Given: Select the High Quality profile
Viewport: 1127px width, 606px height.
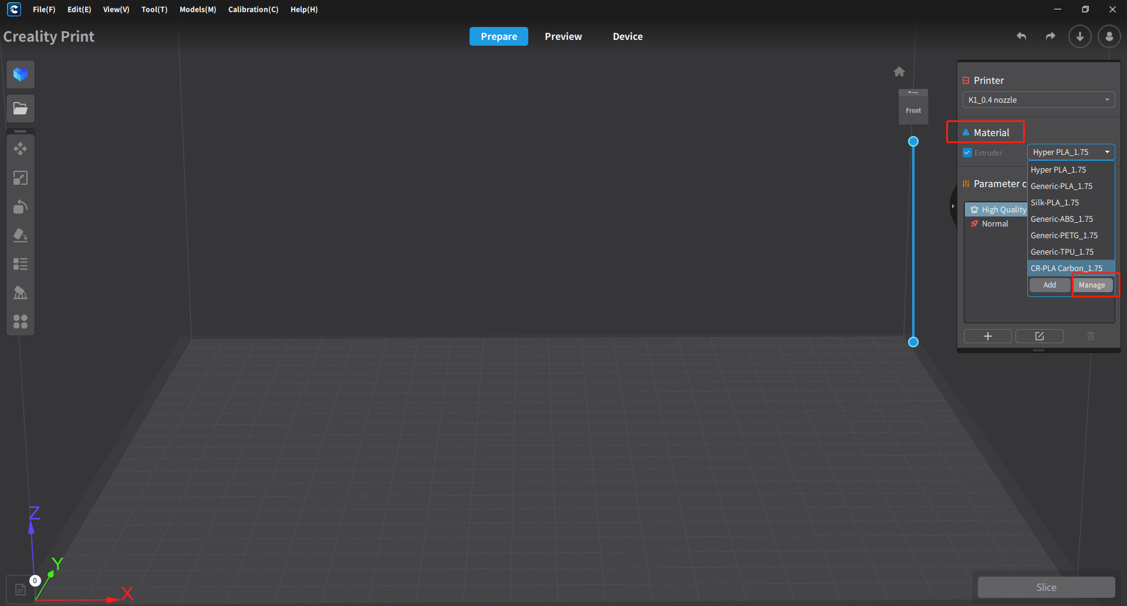Looking at the screenshot, I should pos(997,209).
